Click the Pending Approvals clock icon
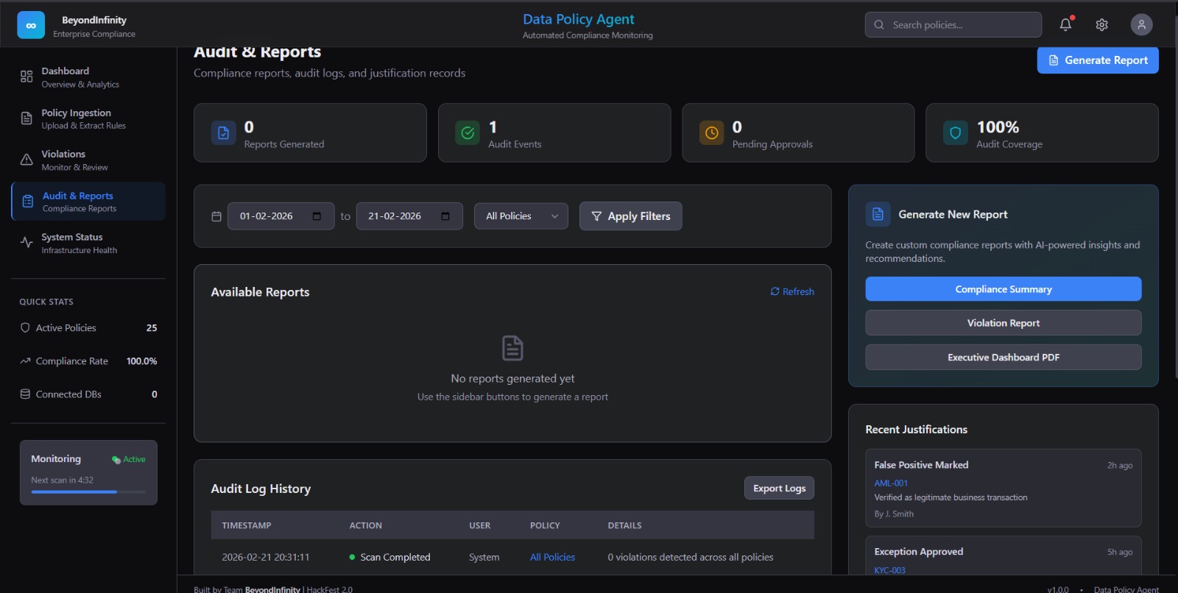The image size is (1178, 593). click(711, 133)
